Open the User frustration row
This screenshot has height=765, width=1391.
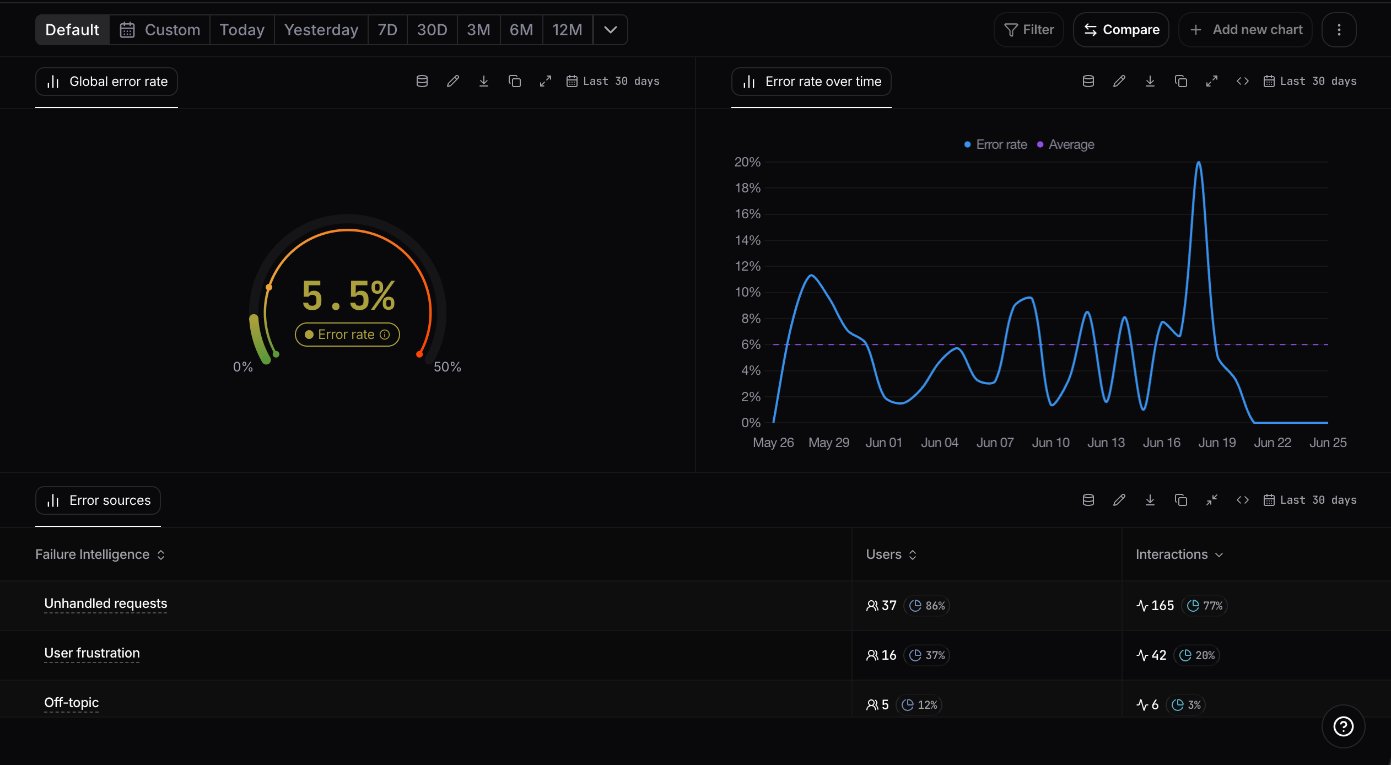point(695,655)
